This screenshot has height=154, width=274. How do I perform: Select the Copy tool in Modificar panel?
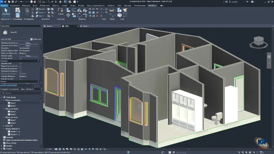pos(74,15)
